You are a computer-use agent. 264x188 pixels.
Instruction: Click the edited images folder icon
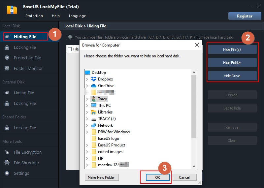pos(94,152)
